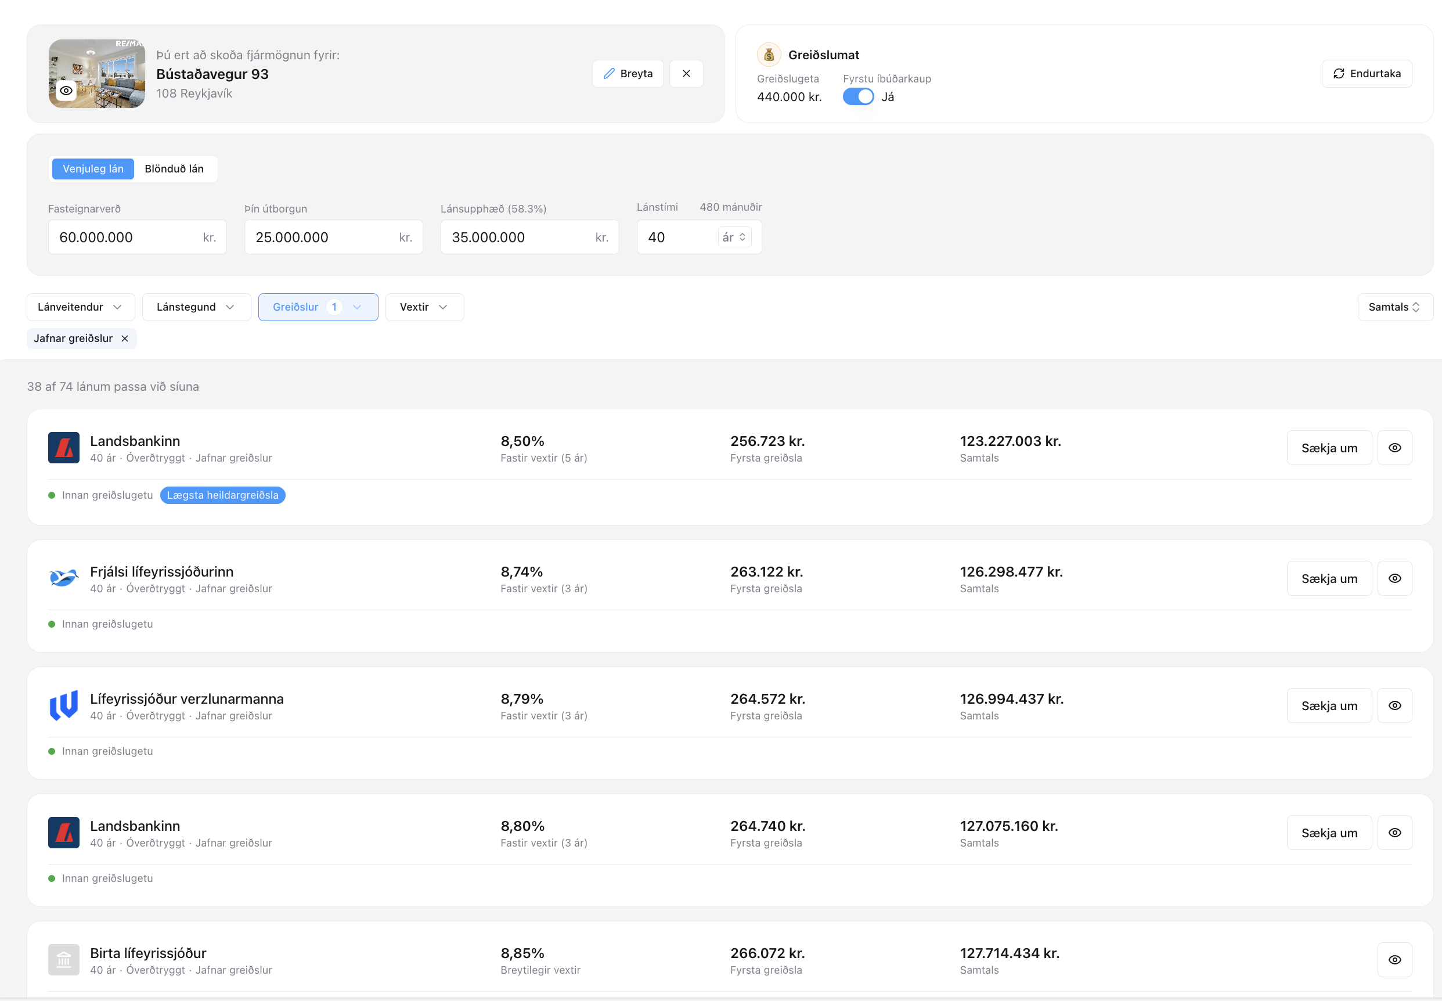The width and height of the screenshot is (1442, 1001).
Task: View details of Landsbankinn 8,80% loan
Action: click(x=1395, y=833)
